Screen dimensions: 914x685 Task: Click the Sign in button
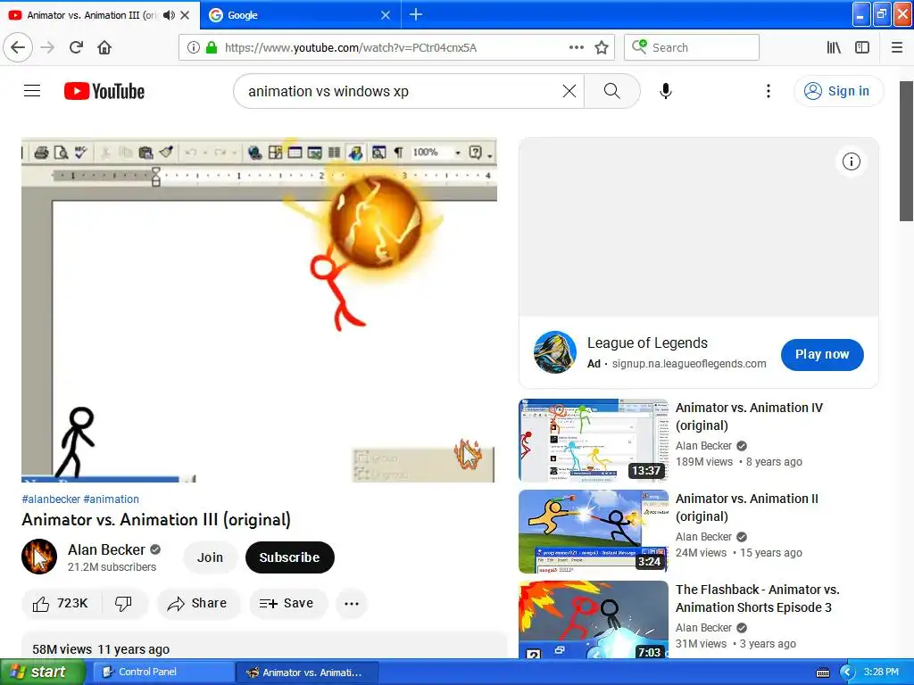[x=838, y=91]
